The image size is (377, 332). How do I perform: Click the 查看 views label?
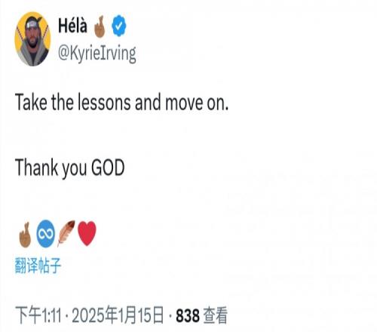pyautogui.click(x=216, y=315)
